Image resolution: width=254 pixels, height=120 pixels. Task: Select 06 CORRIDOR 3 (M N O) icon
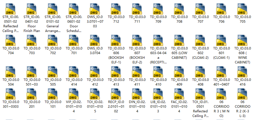click(221, 94)
